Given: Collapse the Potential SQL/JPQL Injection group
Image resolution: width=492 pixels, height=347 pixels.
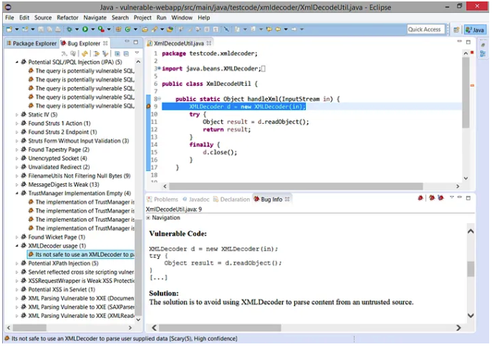Looking at the screenshot, I should click(x=17, y=62).
